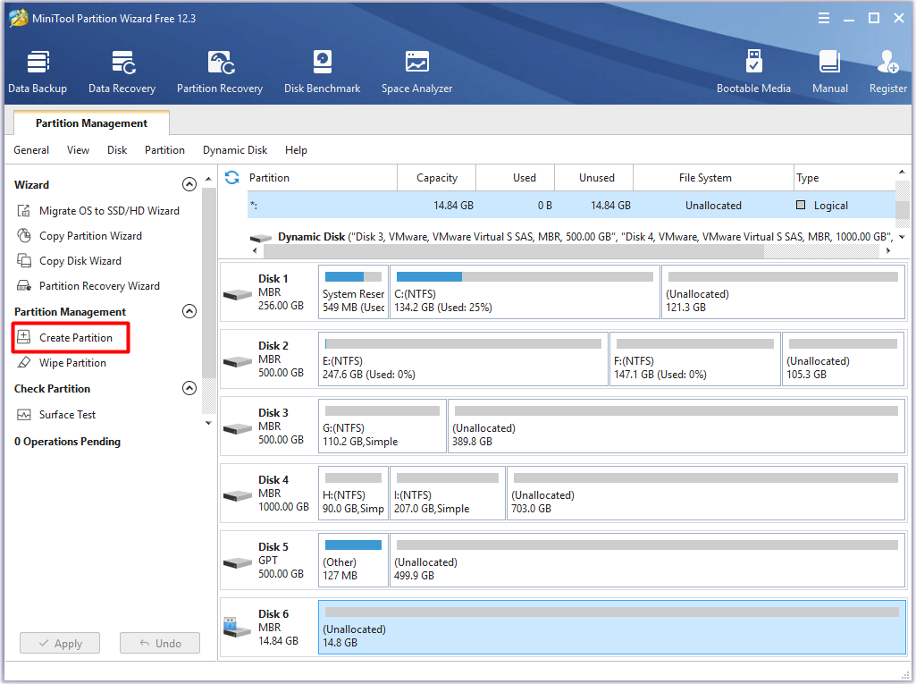
Task: Click Surface Test link
Action: pos(67,415)
